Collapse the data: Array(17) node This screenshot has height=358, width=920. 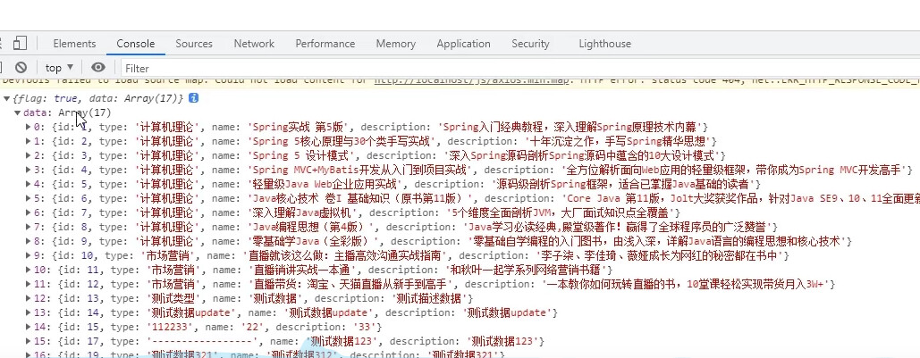click(x=18, y=112)
